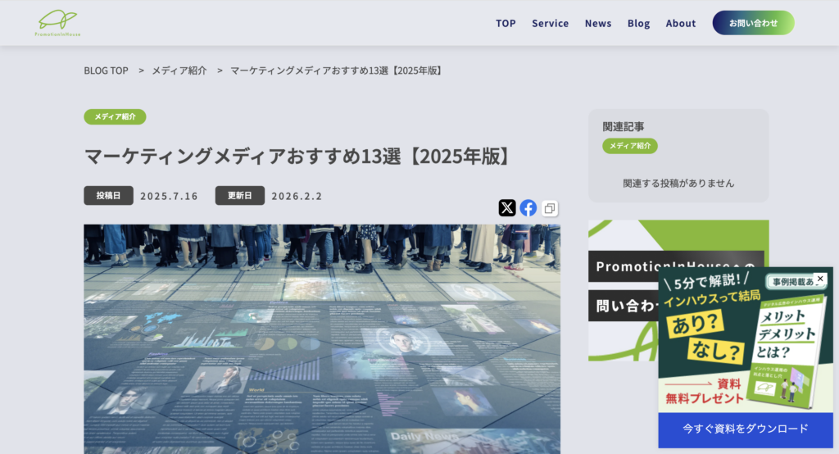Click 投稿日 label

point(108,195)
